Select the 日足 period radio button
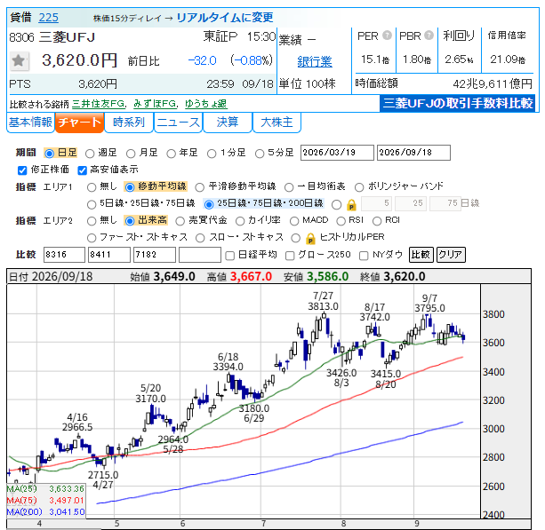This screenshot has width=545, height=530. pos(50,153)
